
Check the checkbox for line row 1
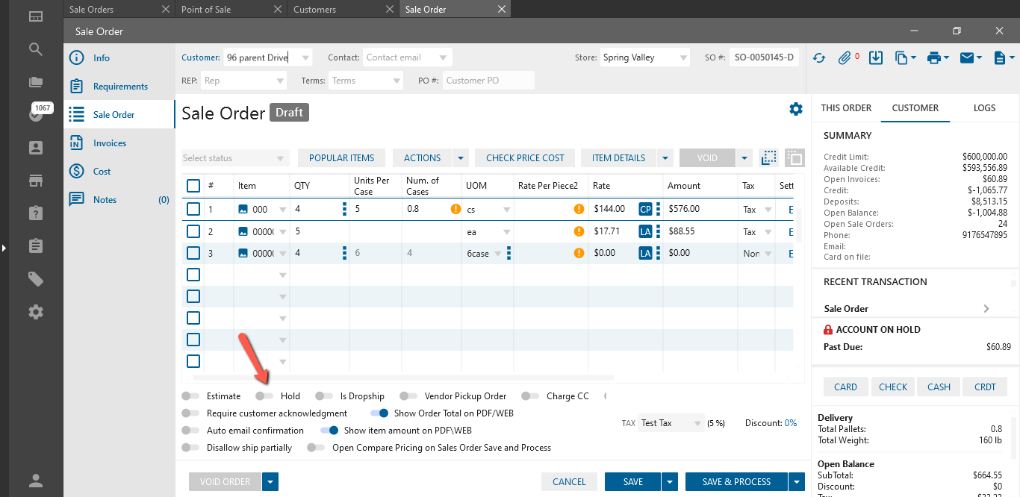click(193, 210)
